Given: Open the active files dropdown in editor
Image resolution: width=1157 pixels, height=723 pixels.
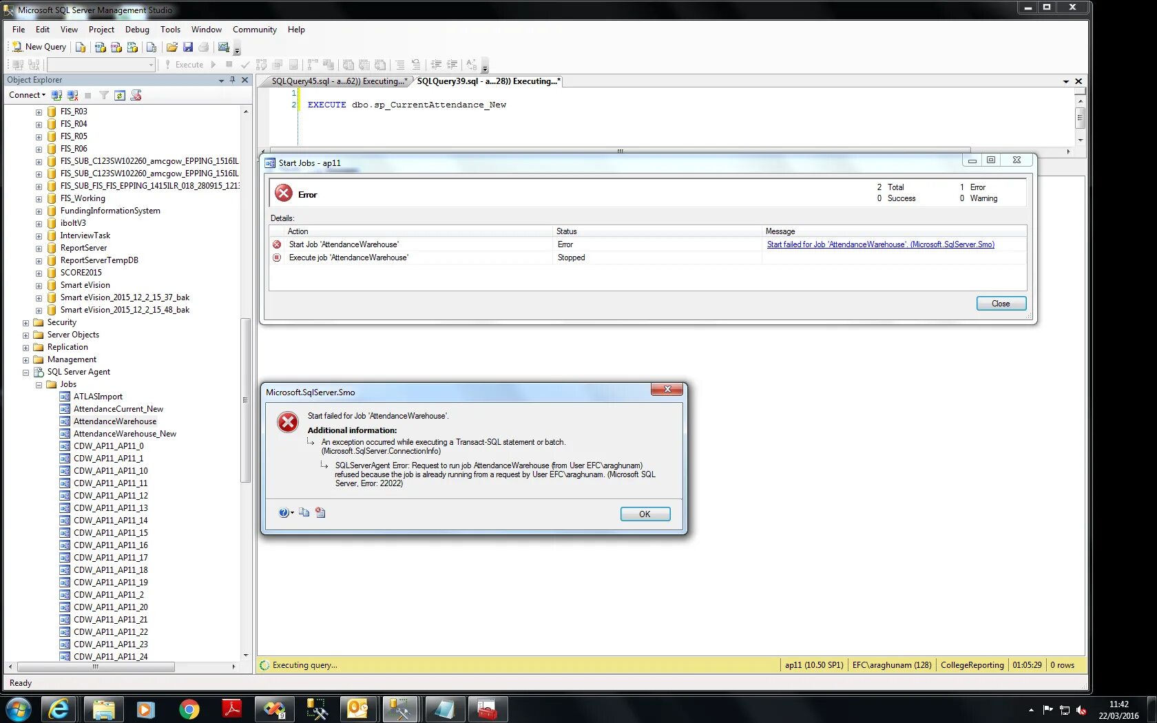Looking at the screenshot, I should click(1066, 81).
